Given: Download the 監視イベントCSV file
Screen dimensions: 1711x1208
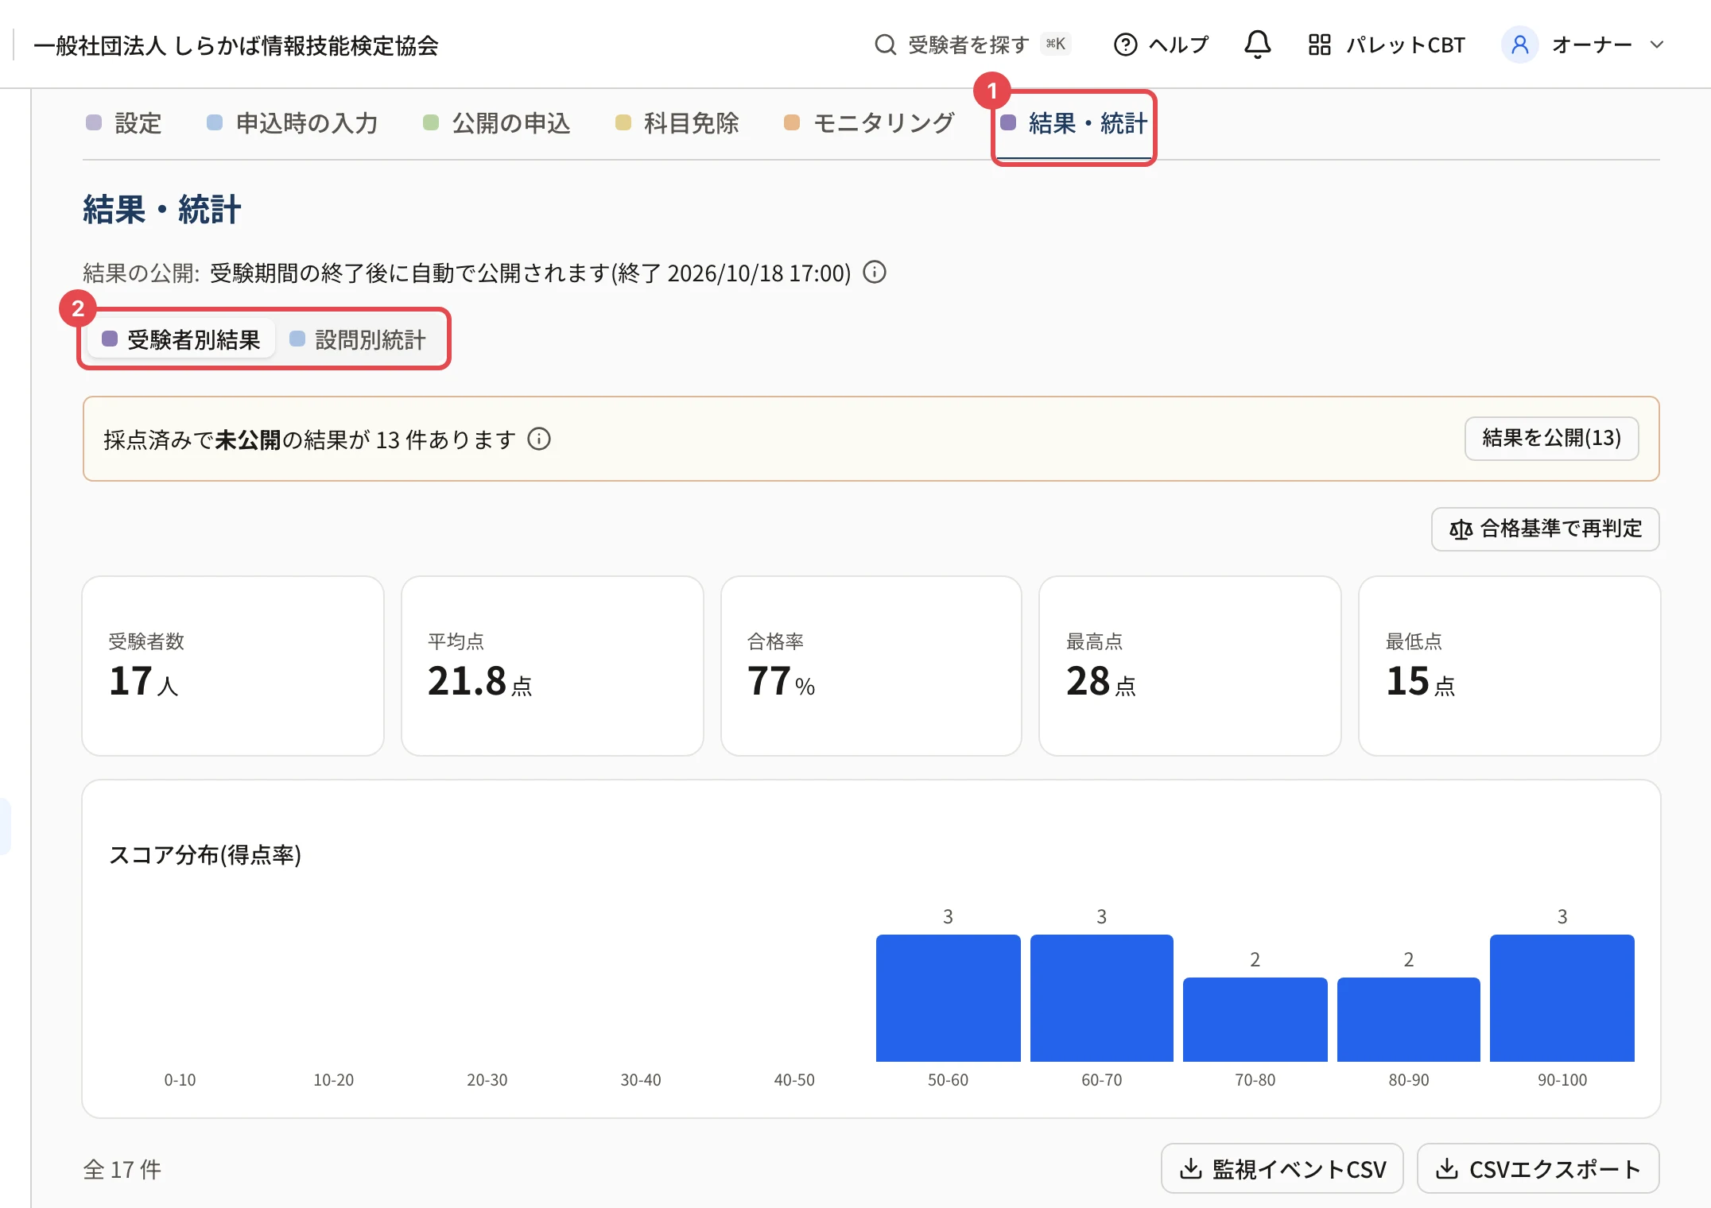Looking at the screenshot, I should 1282,1168.
